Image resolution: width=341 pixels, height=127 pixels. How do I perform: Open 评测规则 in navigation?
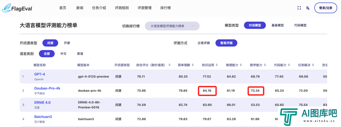[x=122, y=8]
